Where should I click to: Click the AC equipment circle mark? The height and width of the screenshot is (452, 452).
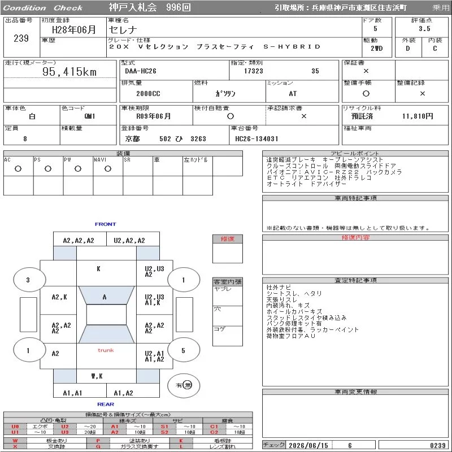18,169
